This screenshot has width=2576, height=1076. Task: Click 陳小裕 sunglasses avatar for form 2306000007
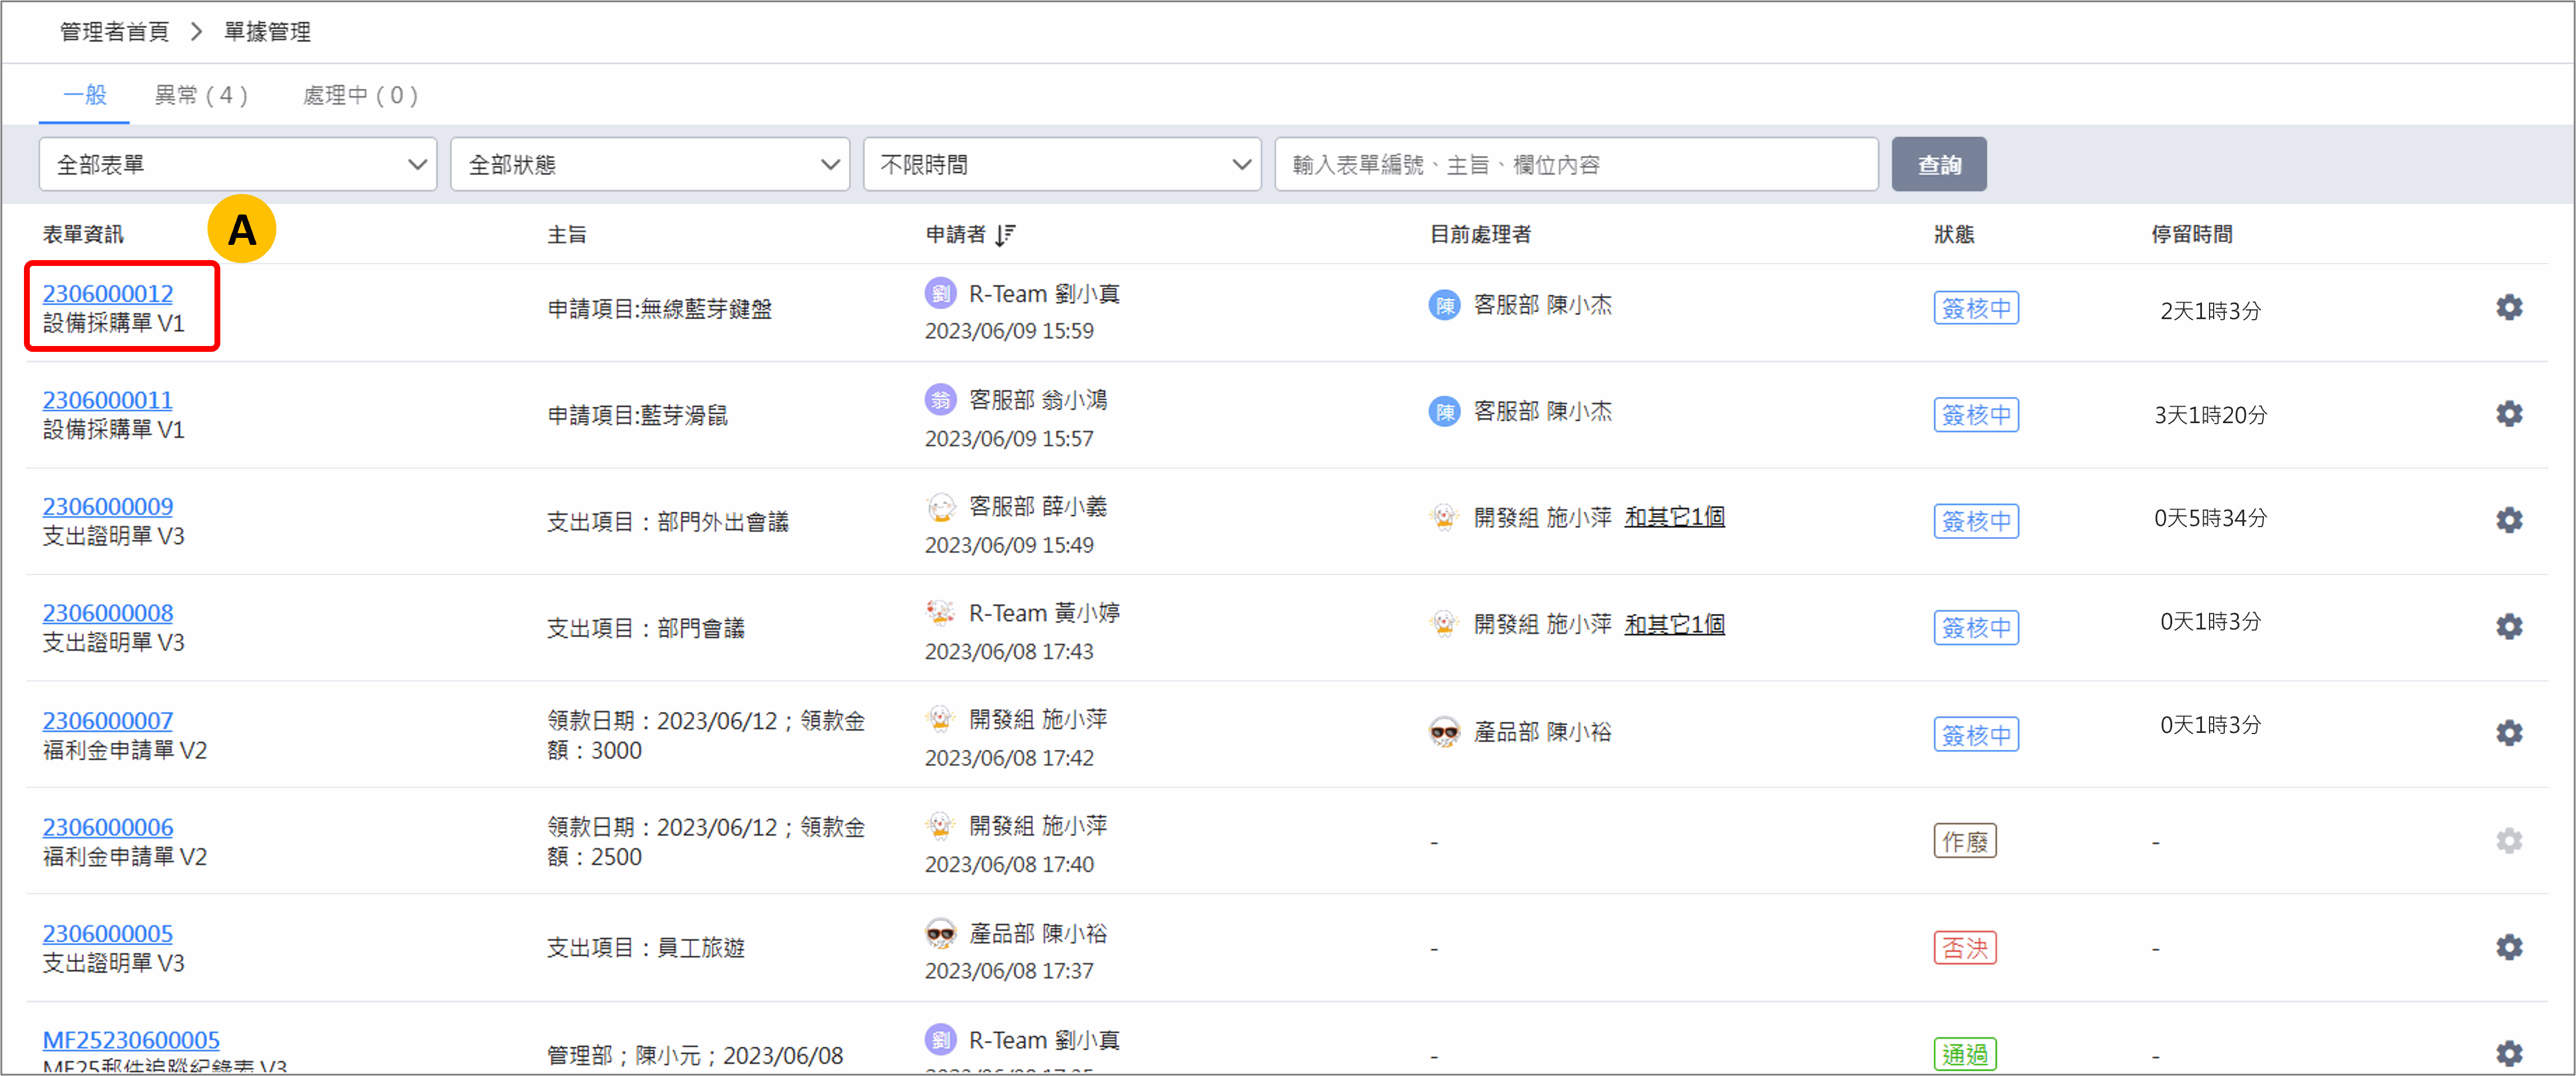click(1444, 733)
